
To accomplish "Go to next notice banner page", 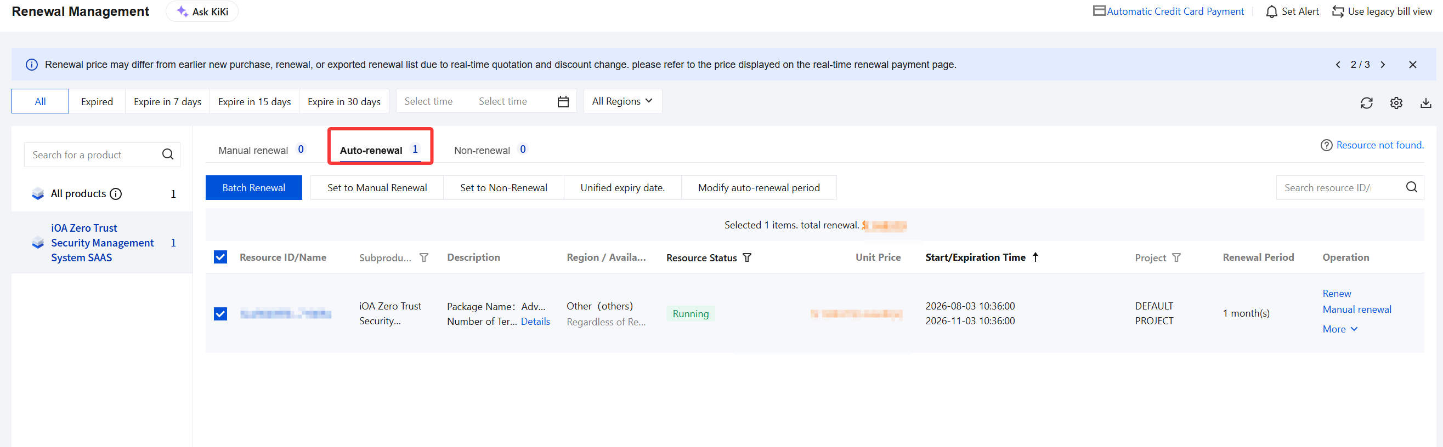I will point(1383,65).
